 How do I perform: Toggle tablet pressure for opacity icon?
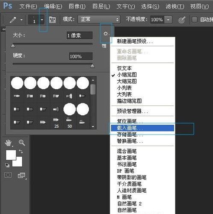182,20
